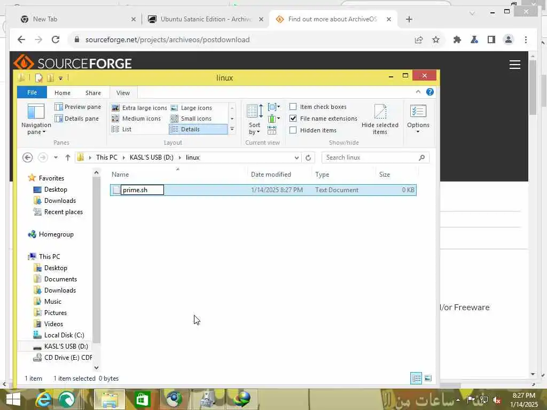This screenshot has width=547, height=410.
Task: Uncheck File name extensions
Action: pyautogui.click(x=293, y=119)
